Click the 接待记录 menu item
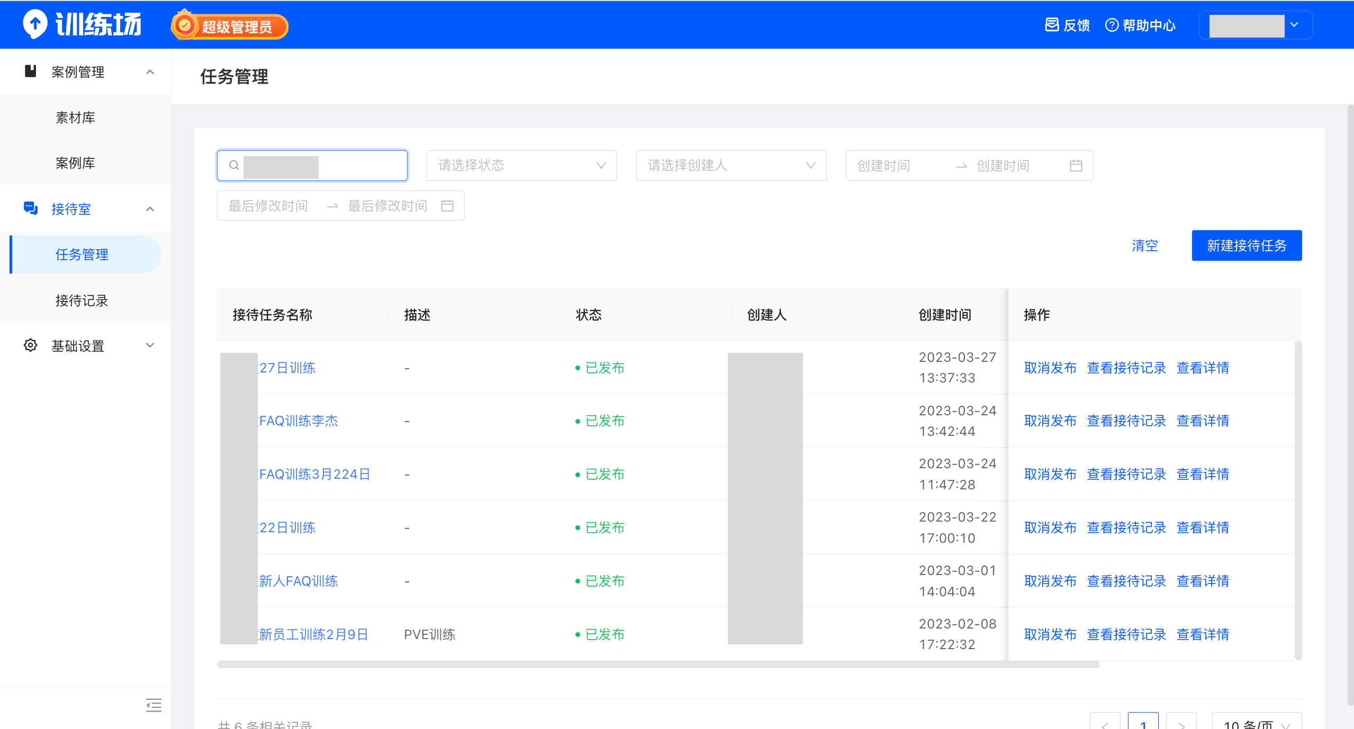 tap(84, 300)
